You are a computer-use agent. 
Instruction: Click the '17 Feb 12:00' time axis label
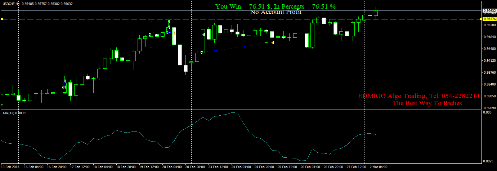click(x=79, y=167)
